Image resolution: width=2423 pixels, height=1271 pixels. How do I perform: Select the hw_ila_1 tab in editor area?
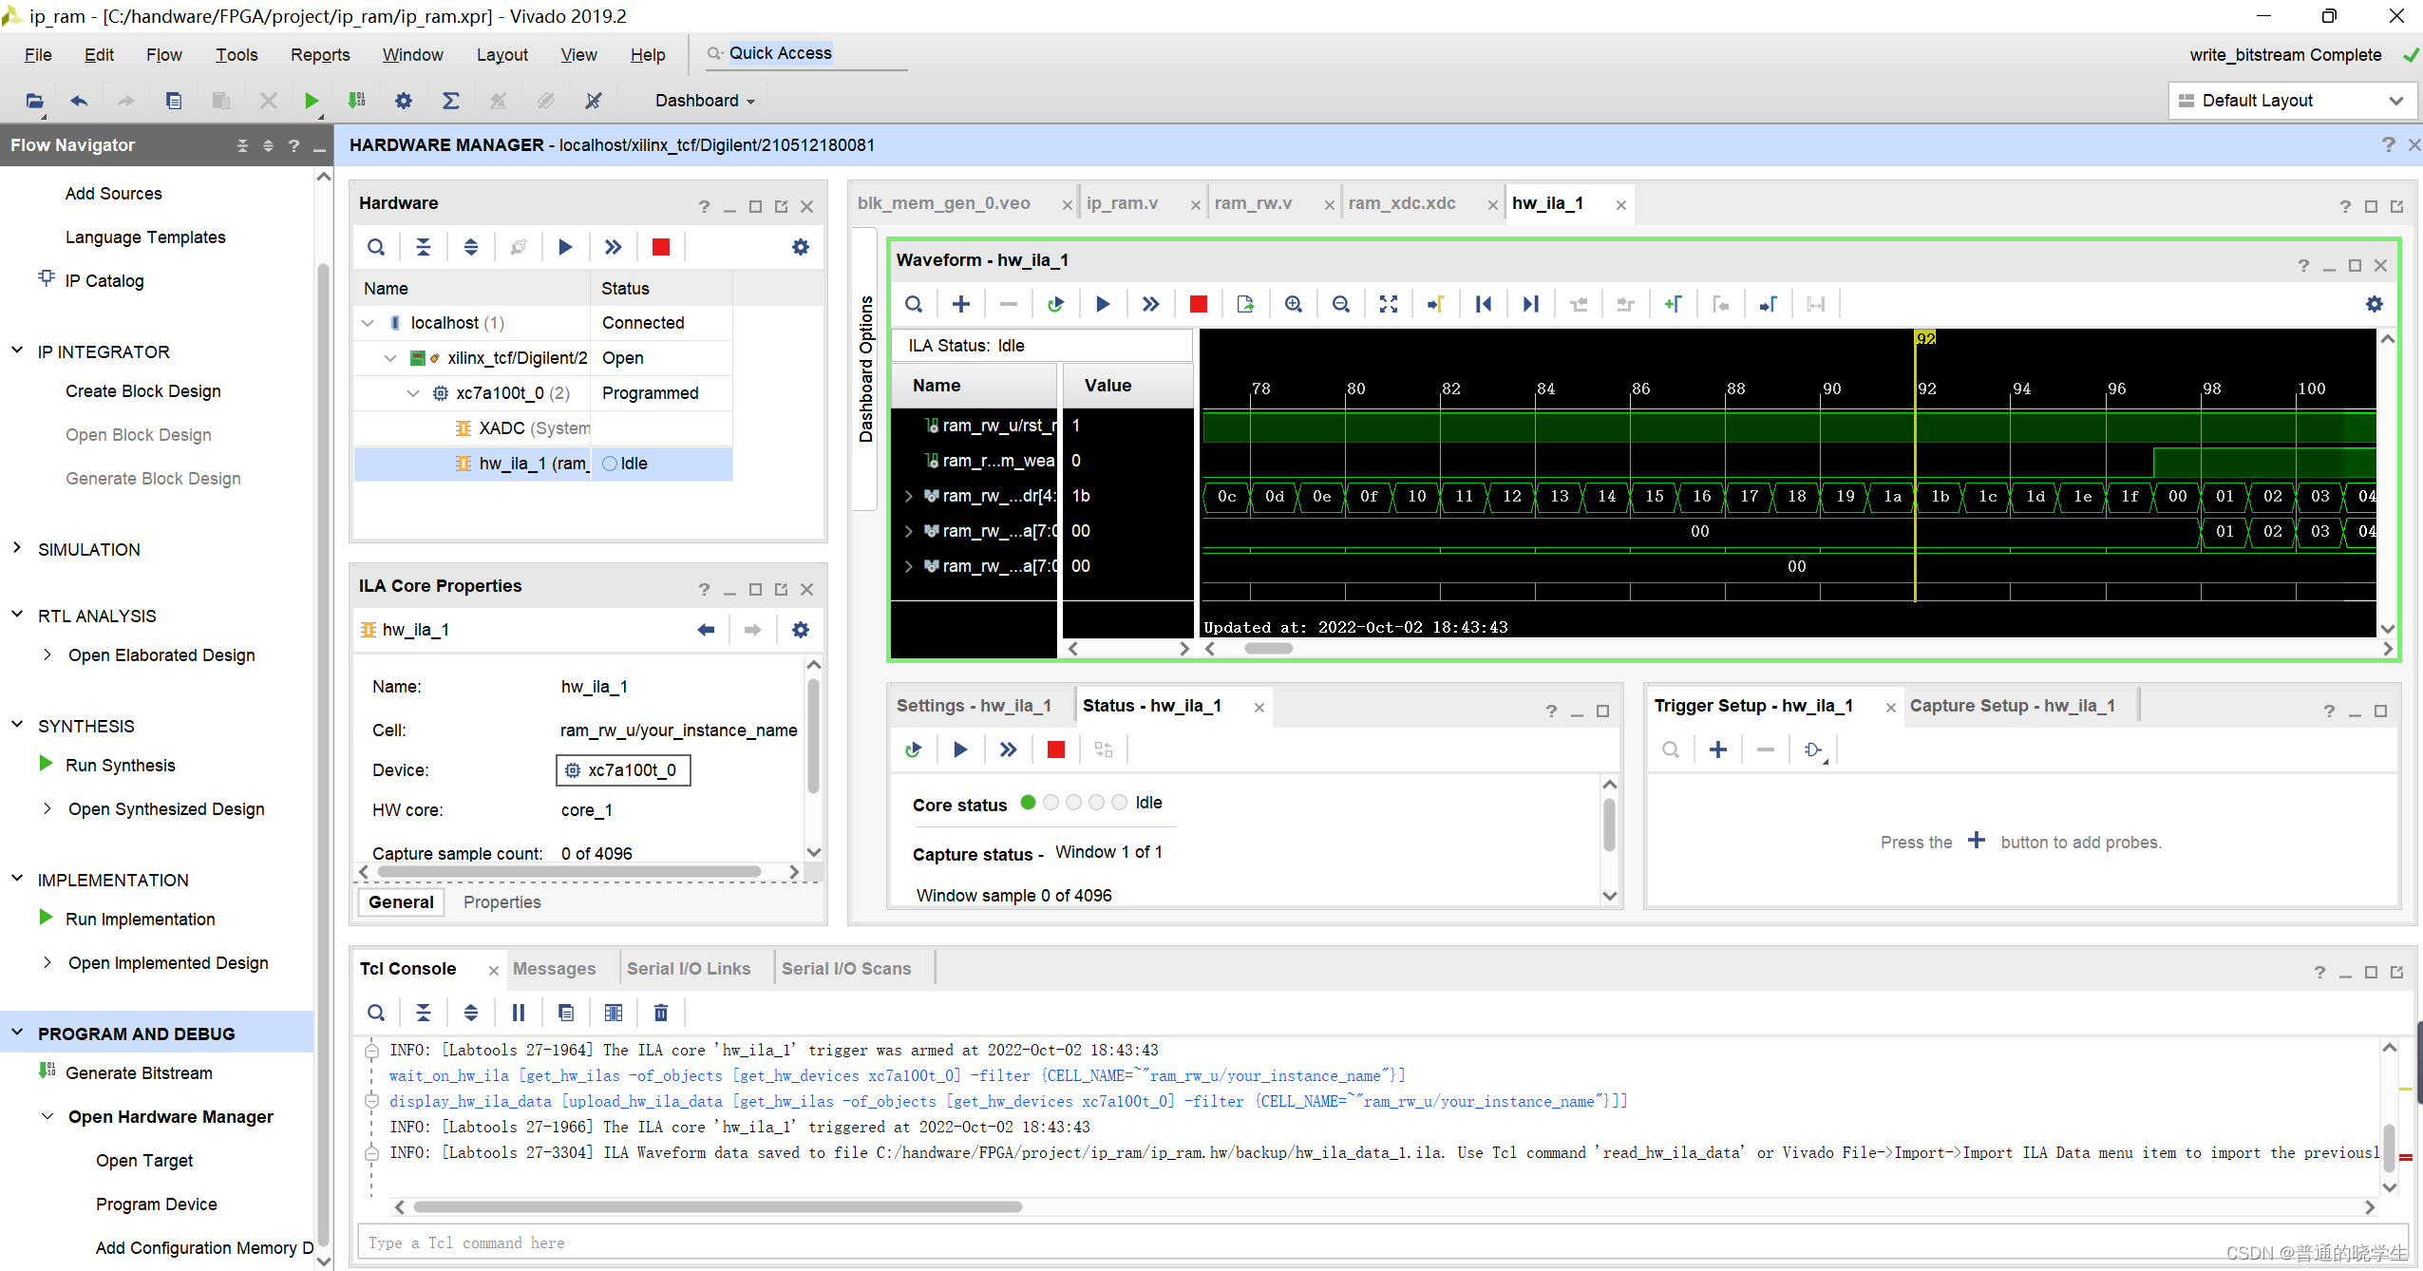coord(1548,202)
